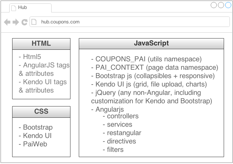
Task: Focus the hub.coupons.com address field
Action: pos(130,22)
